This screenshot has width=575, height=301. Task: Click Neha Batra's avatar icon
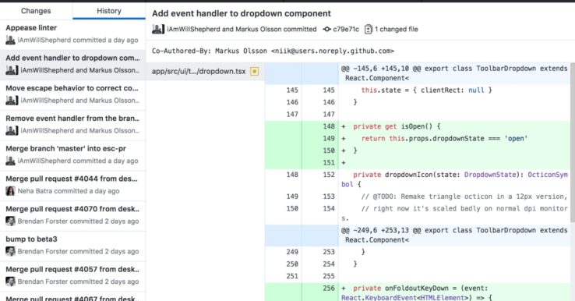click(x=10, y=191)
